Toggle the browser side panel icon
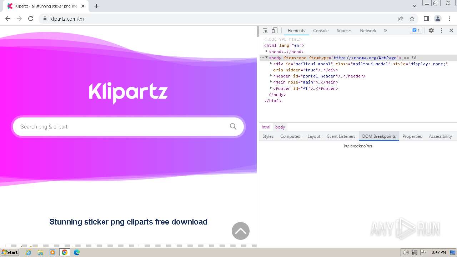457x257 pixels. pos(426,19)
